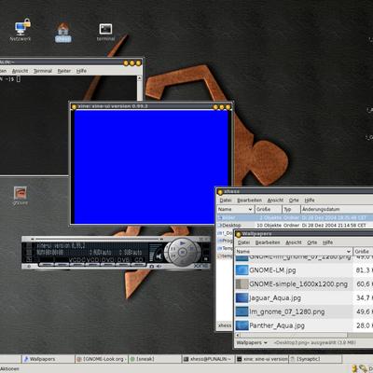
Task: Click the xine snapshot camera icon
Action: pos(152,266)
